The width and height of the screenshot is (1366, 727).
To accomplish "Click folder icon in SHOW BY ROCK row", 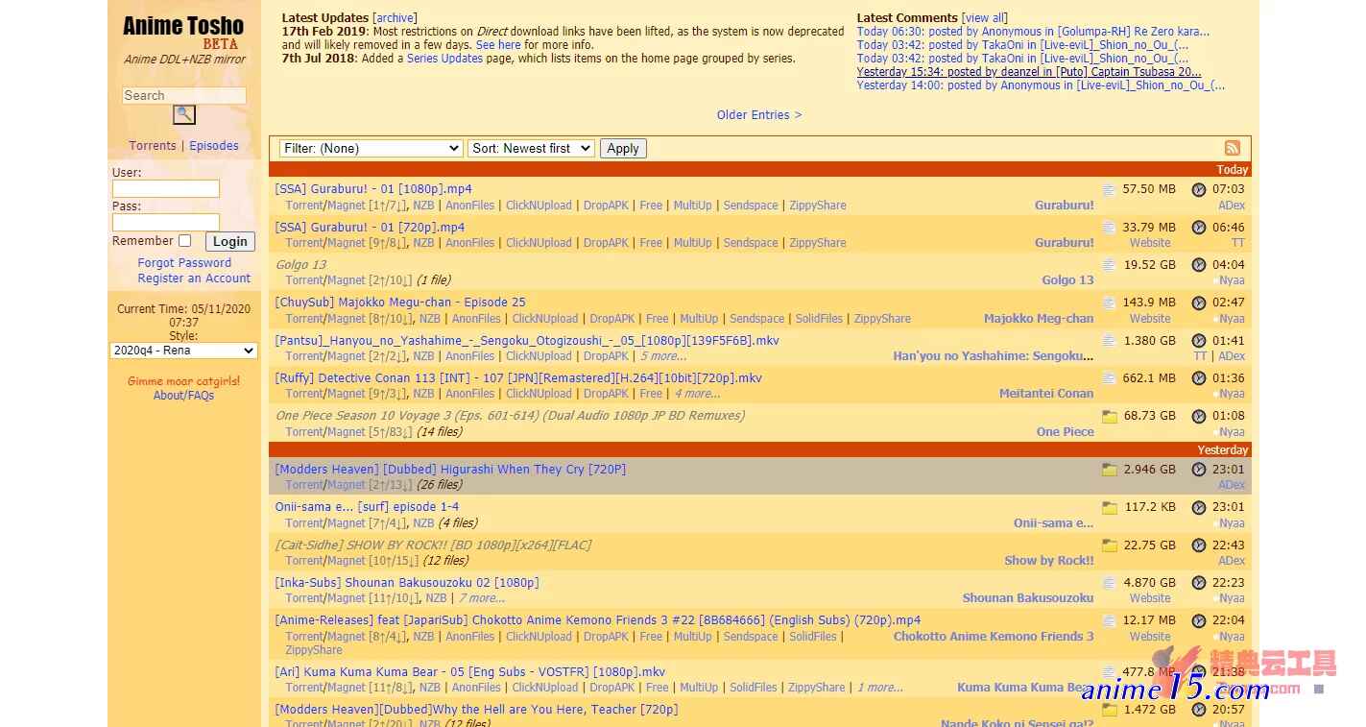I will (x=1110, y=545).
